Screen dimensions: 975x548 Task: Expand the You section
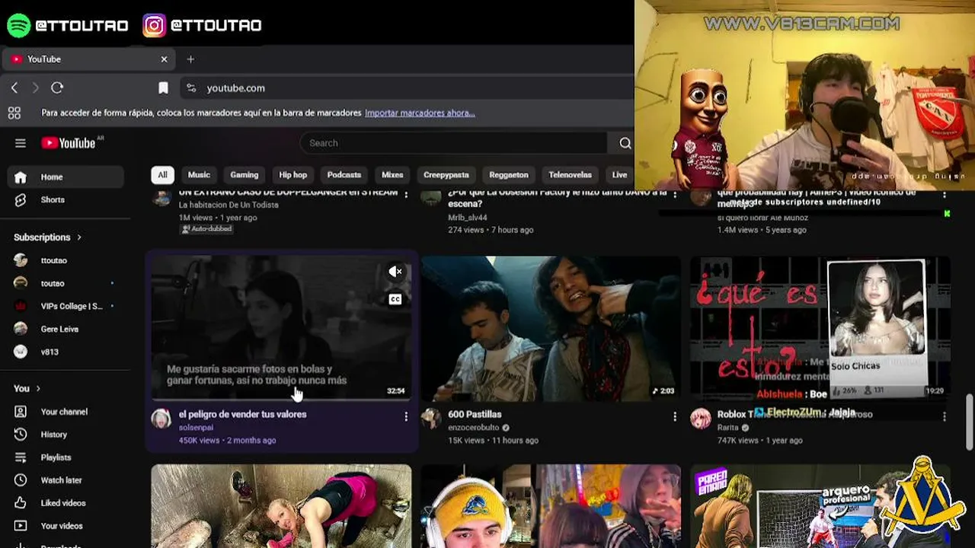pos(27,389)
